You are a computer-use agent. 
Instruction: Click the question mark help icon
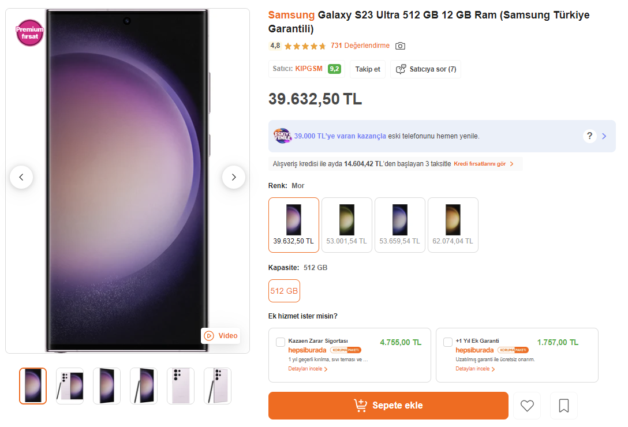pos(589,136)
